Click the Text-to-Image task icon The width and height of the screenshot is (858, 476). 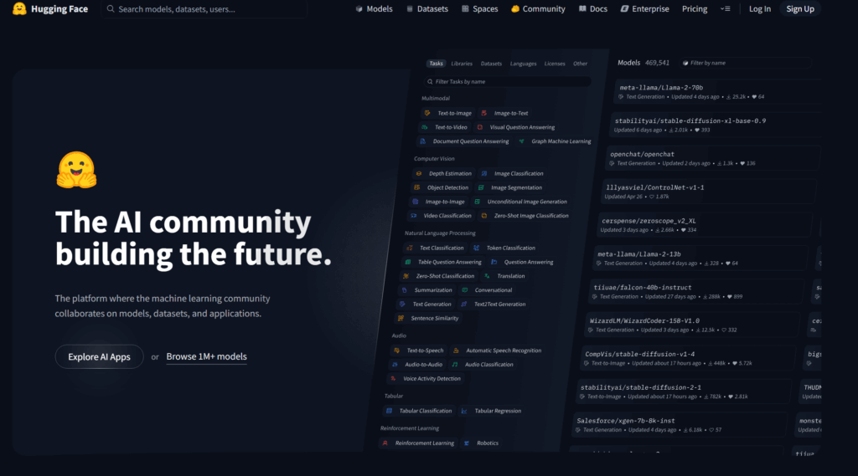(x=427, y=113)
